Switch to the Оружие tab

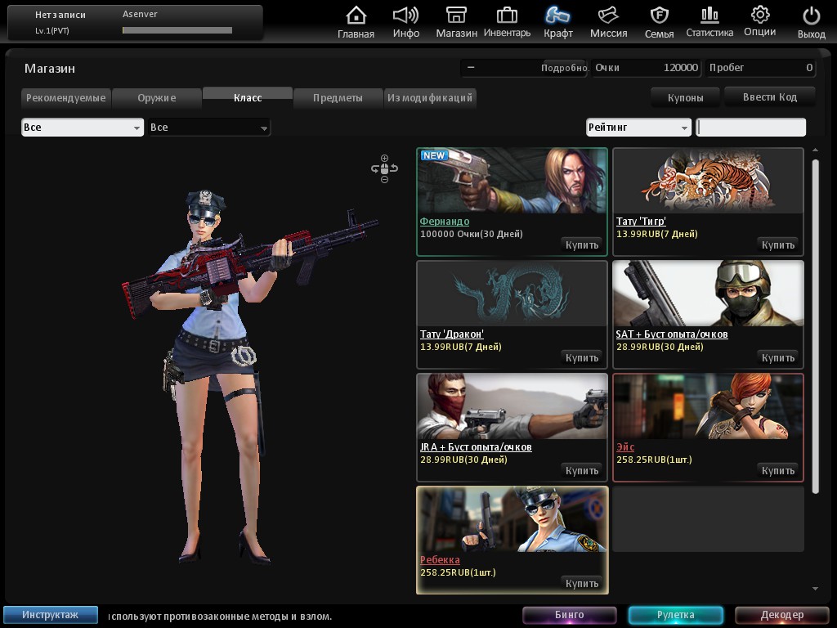point(156,98)
